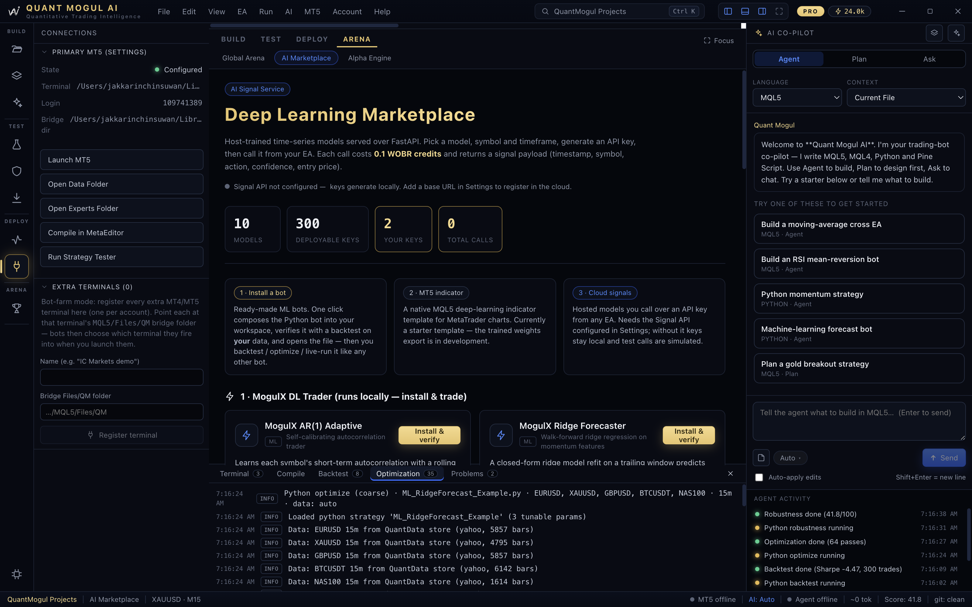Click the lightning icon on MogulX AR(1) Adaptive card
Image resolution: width=972 pixels, height=607 pixels.
[247, 435]
